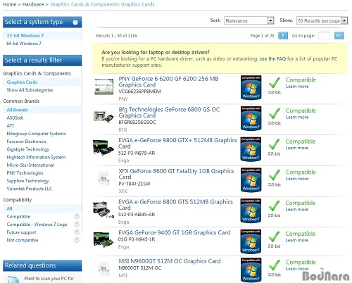This screenshot has height=283, width=352.
Task: Open XFX GeForce 8600 GT Fatal1ty title
Action: (176, 174)
